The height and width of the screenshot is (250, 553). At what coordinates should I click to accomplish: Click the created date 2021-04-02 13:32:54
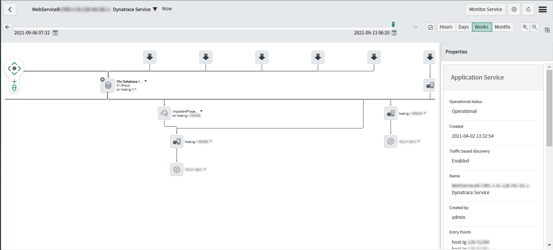coord(473,136)
